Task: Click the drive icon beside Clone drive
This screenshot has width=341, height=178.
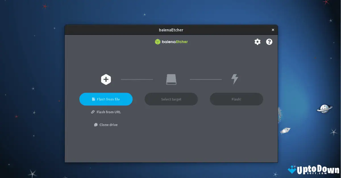Action: 95,125
